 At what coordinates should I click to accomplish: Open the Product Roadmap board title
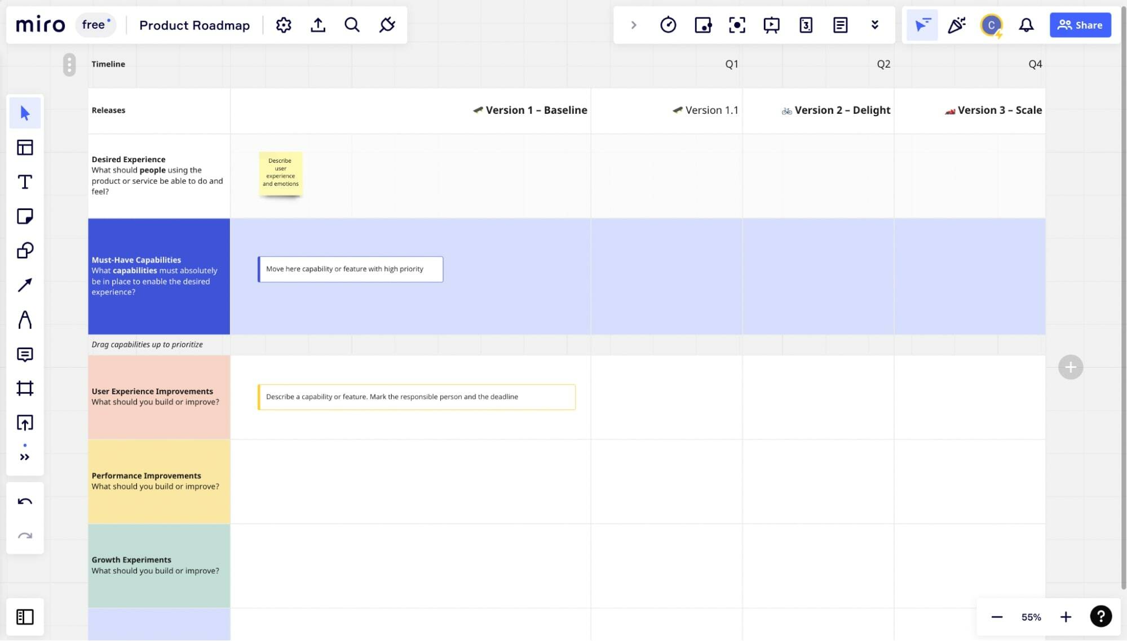(x=195, y=25)
